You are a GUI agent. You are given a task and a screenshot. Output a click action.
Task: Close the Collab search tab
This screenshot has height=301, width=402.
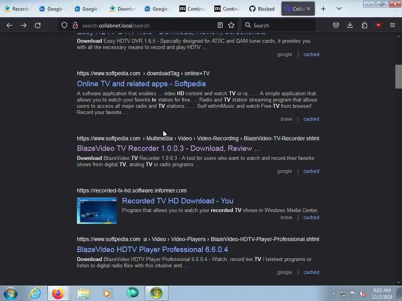[309, 9]
